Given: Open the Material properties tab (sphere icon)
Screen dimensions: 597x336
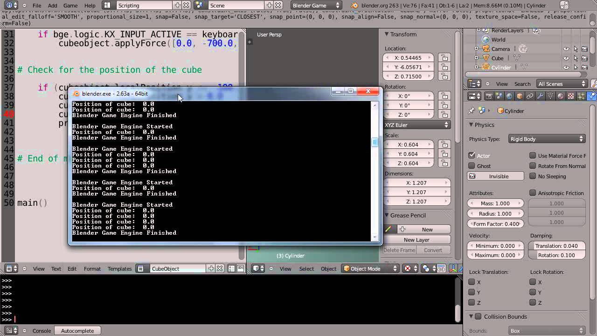Looking at the screenshot, I should (x=561, y=96).
